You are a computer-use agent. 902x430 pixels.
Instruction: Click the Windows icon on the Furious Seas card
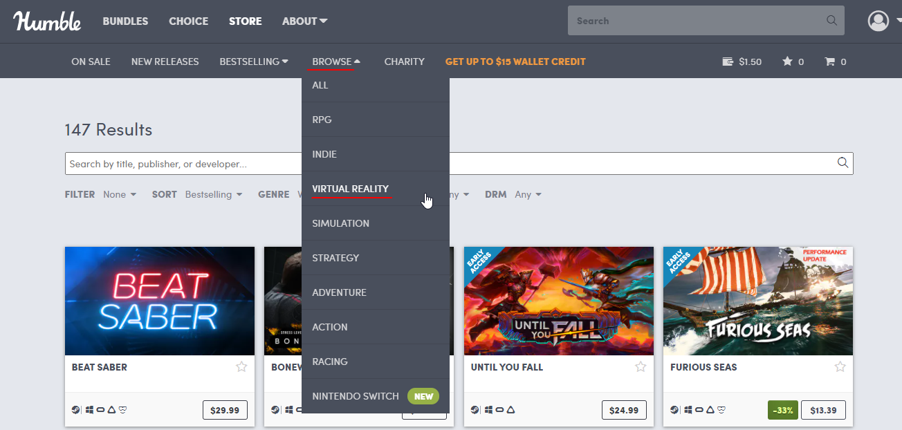[688, 410]
